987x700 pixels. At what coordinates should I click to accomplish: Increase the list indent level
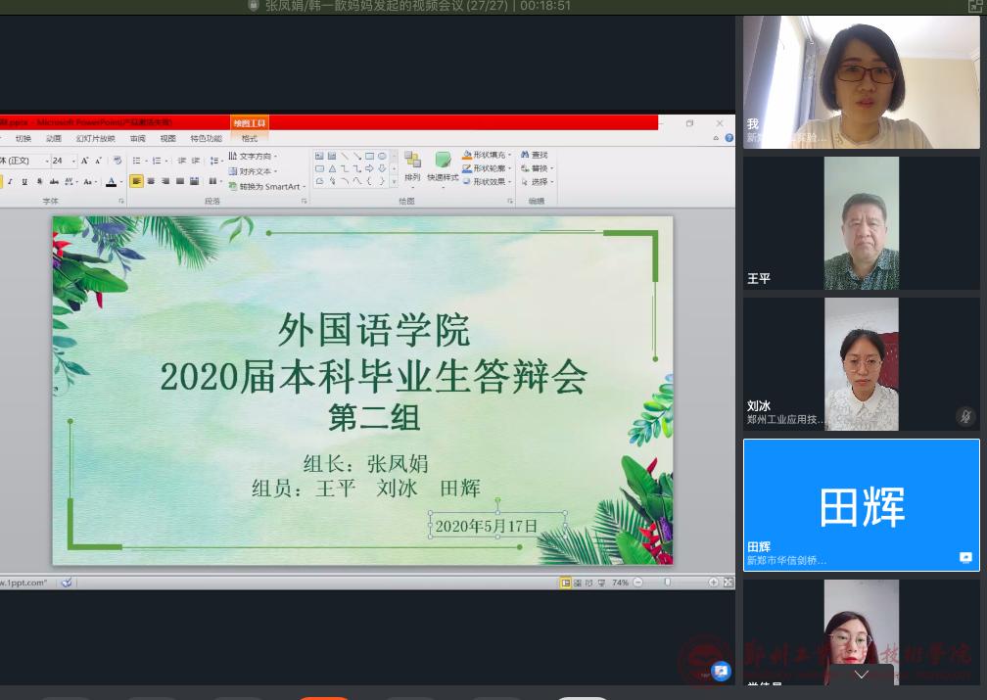[x=196, y=161]
